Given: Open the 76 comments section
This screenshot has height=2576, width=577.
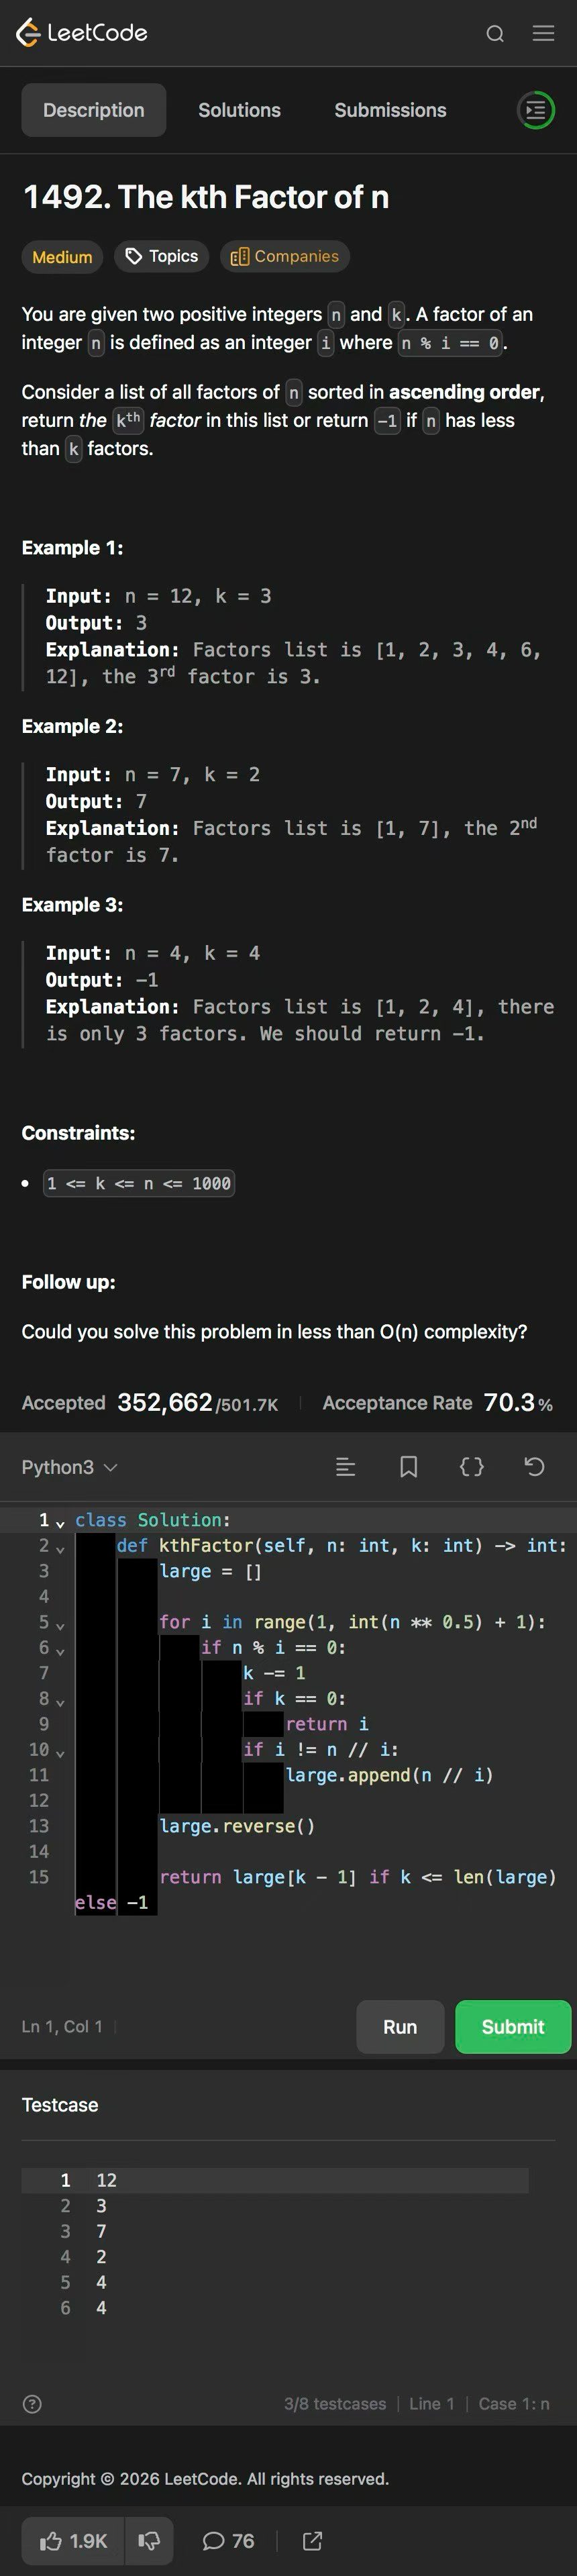Looking at the screenshot, I should tap(228, 2541).
